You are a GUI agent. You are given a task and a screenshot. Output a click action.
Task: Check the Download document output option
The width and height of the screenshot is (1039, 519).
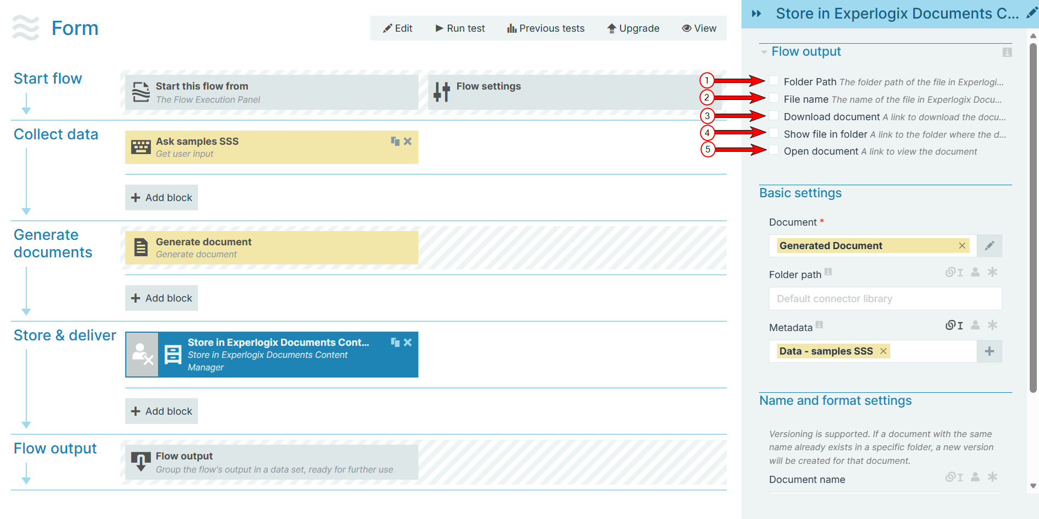774,116
